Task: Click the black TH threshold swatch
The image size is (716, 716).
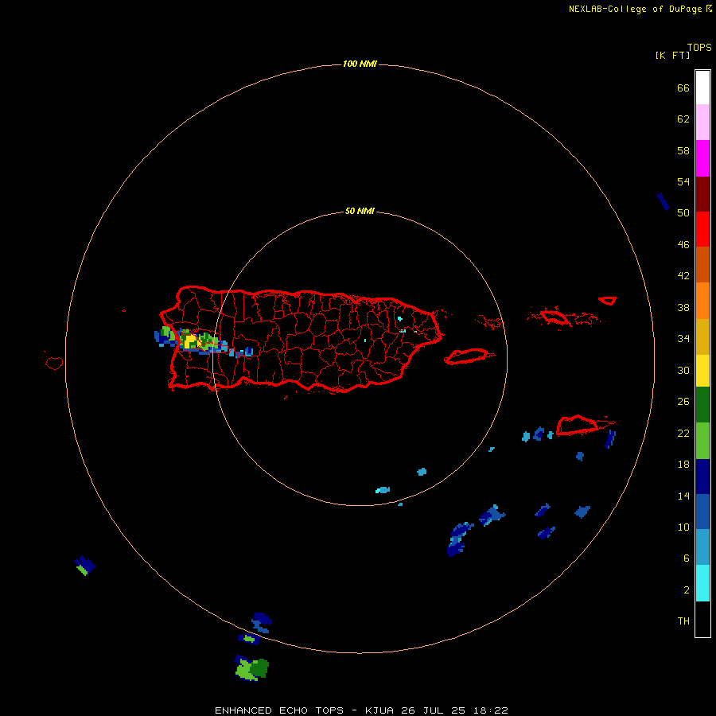Action: [x=702, y=619]
